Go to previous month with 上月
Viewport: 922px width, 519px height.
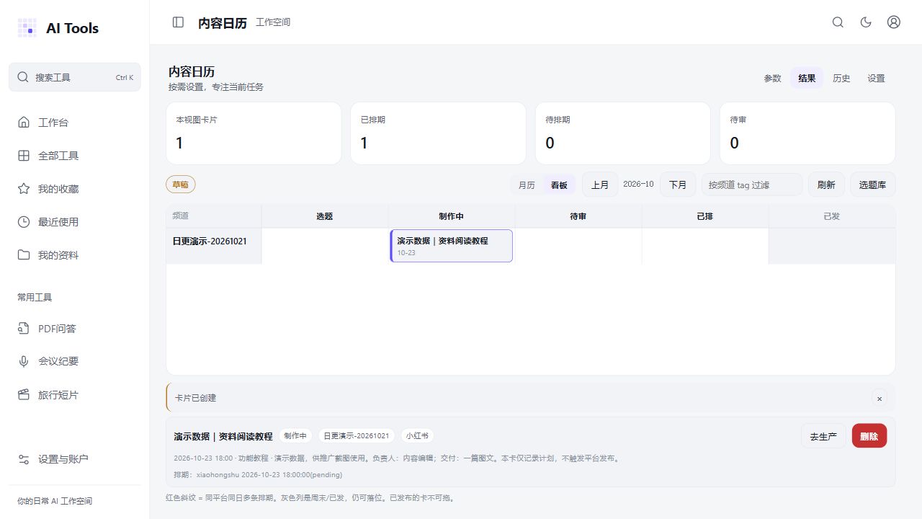600,185
